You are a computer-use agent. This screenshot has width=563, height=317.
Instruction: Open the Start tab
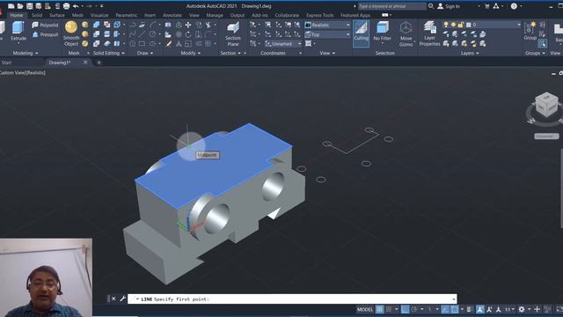click(x=6, y=63)
